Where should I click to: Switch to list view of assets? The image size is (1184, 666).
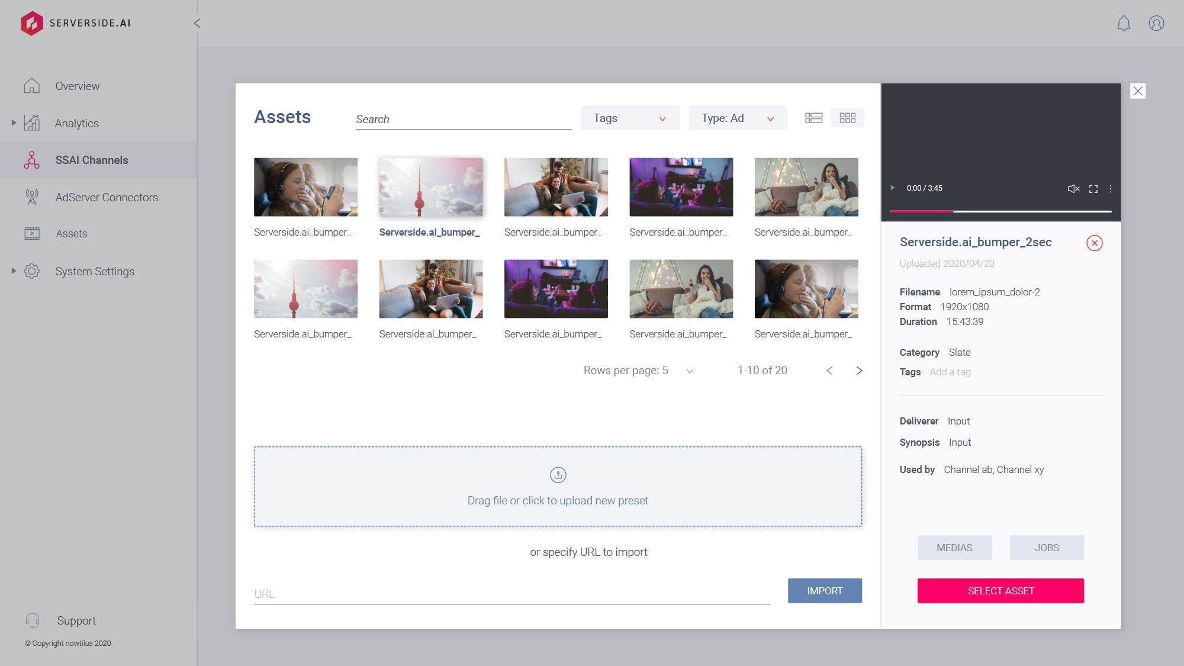pyautogui.click(x=814, y=118)
